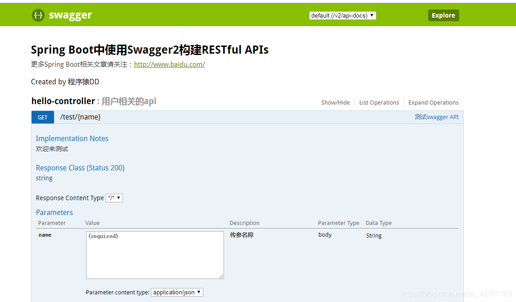The width and height of the screenshot is (516, 302).
Task: Click the Implementation Notes heading
Action: pyautogui.click(x=72, y=138)
